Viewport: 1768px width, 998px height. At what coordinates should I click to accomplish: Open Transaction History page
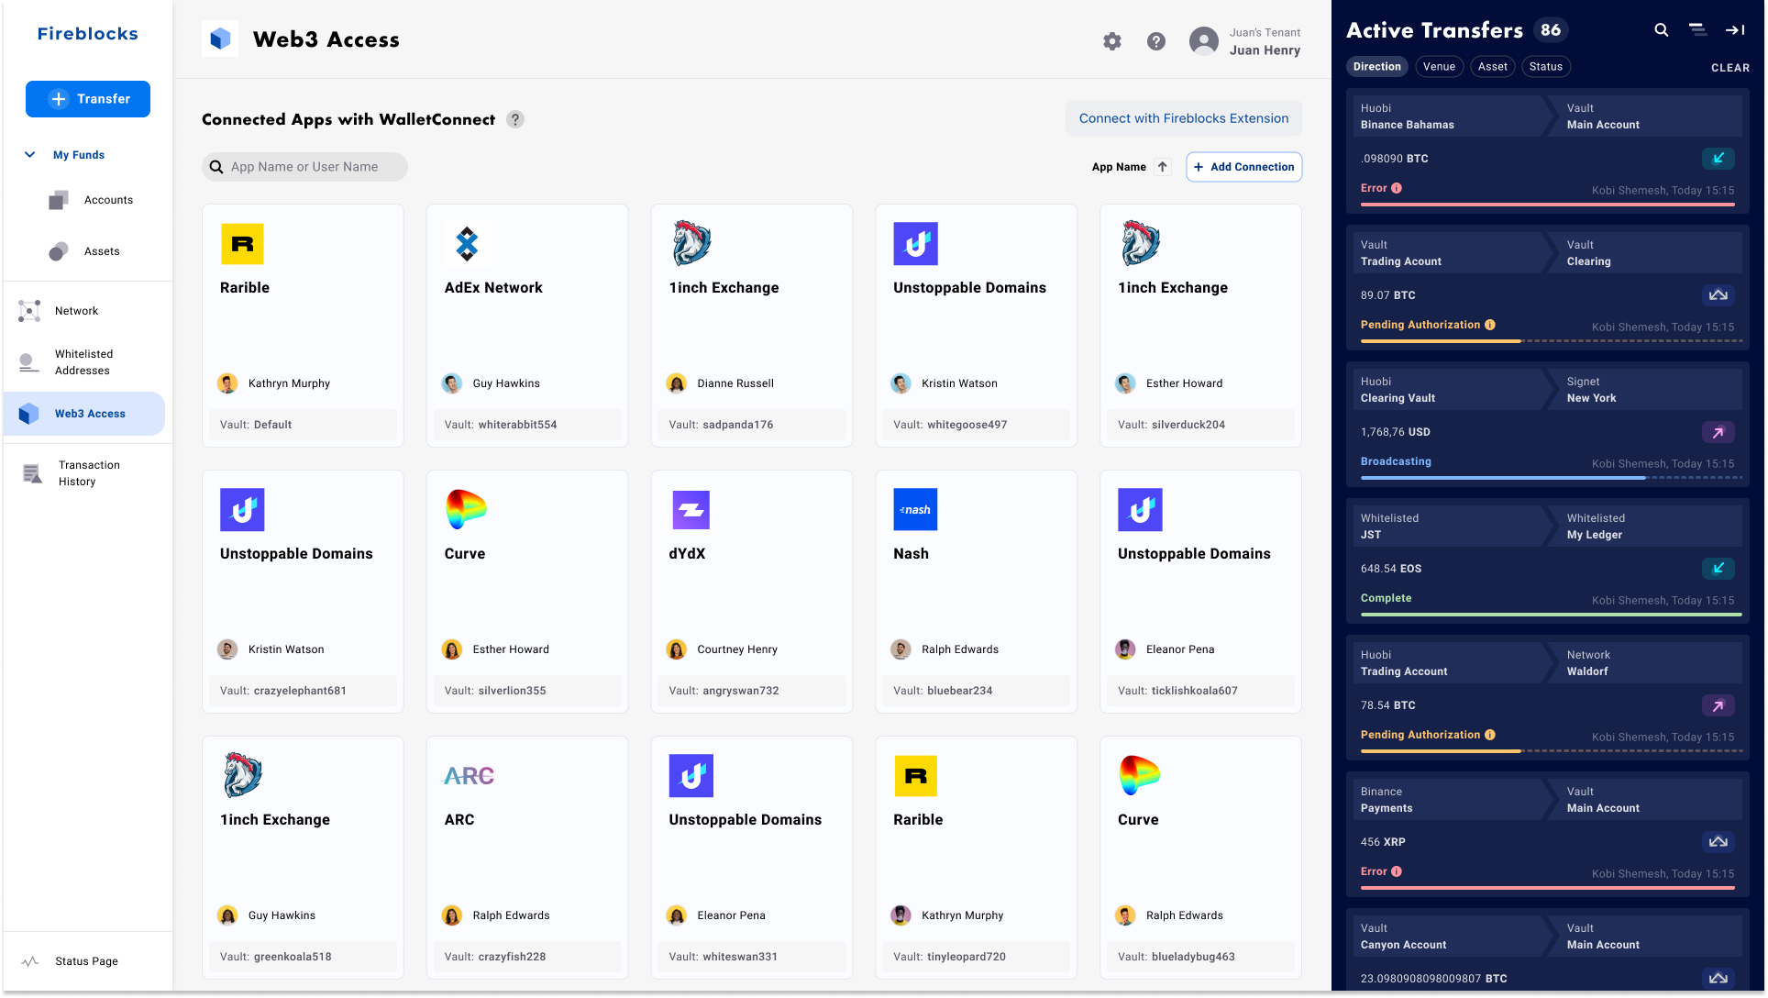(89, 473)
